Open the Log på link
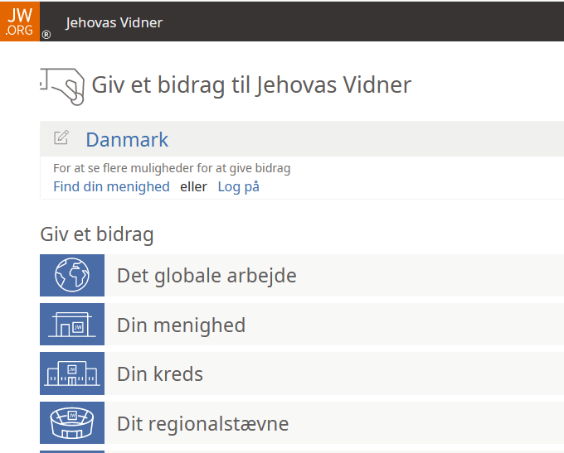This screenshot has height=453, width=564. 239,187
